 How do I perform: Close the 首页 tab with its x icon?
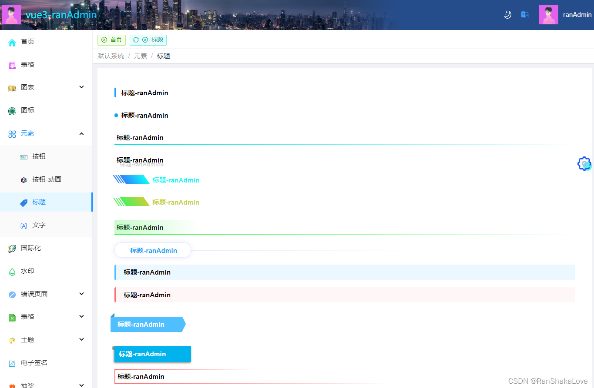[104, 40]
